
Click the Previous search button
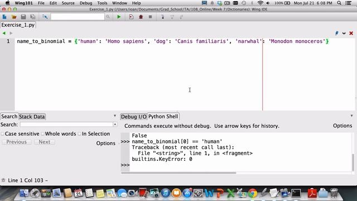pos(17,142)
